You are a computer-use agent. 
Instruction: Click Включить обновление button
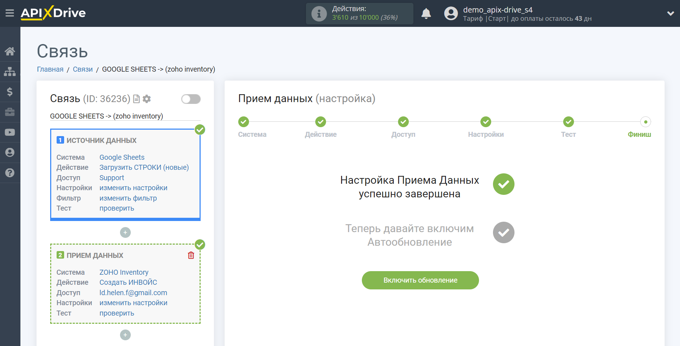click(x=420, y=280)
